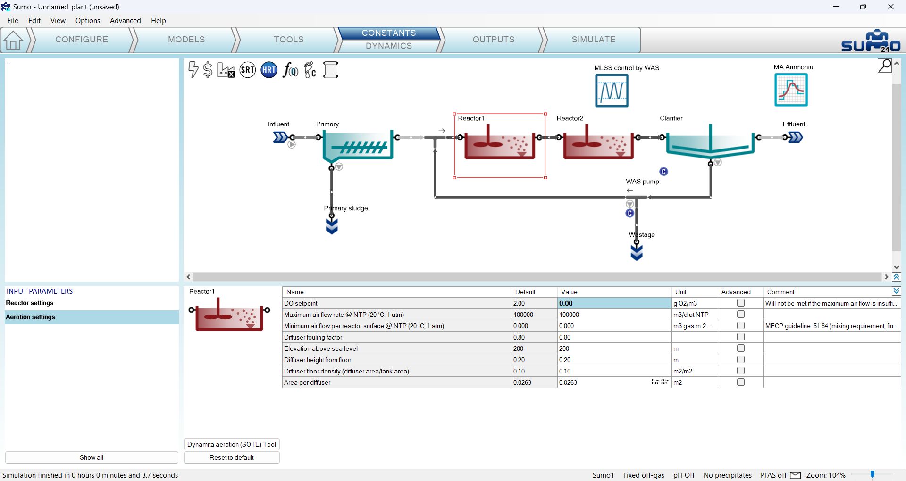
Task: Adjust the zoom slider in status bar
Action: click(x=872, y=475)
